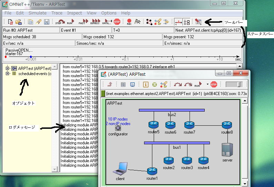274x187 pixels.
Task: Select the router1 node
Action: 152,171
